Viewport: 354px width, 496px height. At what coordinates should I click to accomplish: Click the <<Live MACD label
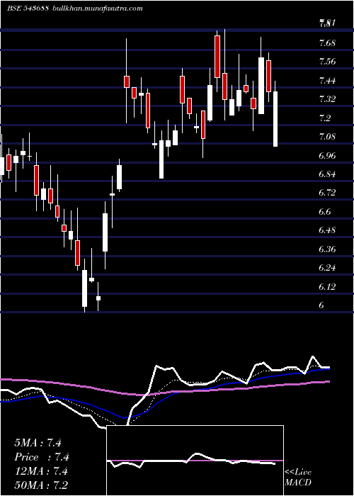(x=298, y=478)
